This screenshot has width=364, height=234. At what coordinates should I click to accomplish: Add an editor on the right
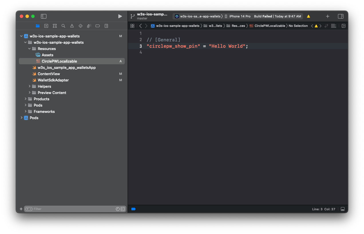[344, 26]
